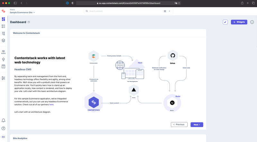The height and width of the screenshot is (142, 257).
Task: Open the Content Models icon in sidebar
Action: 4,34
